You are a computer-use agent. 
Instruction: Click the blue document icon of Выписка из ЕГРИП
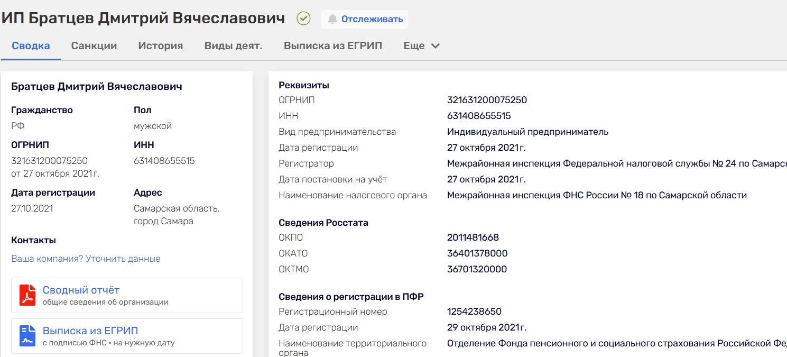27,336
